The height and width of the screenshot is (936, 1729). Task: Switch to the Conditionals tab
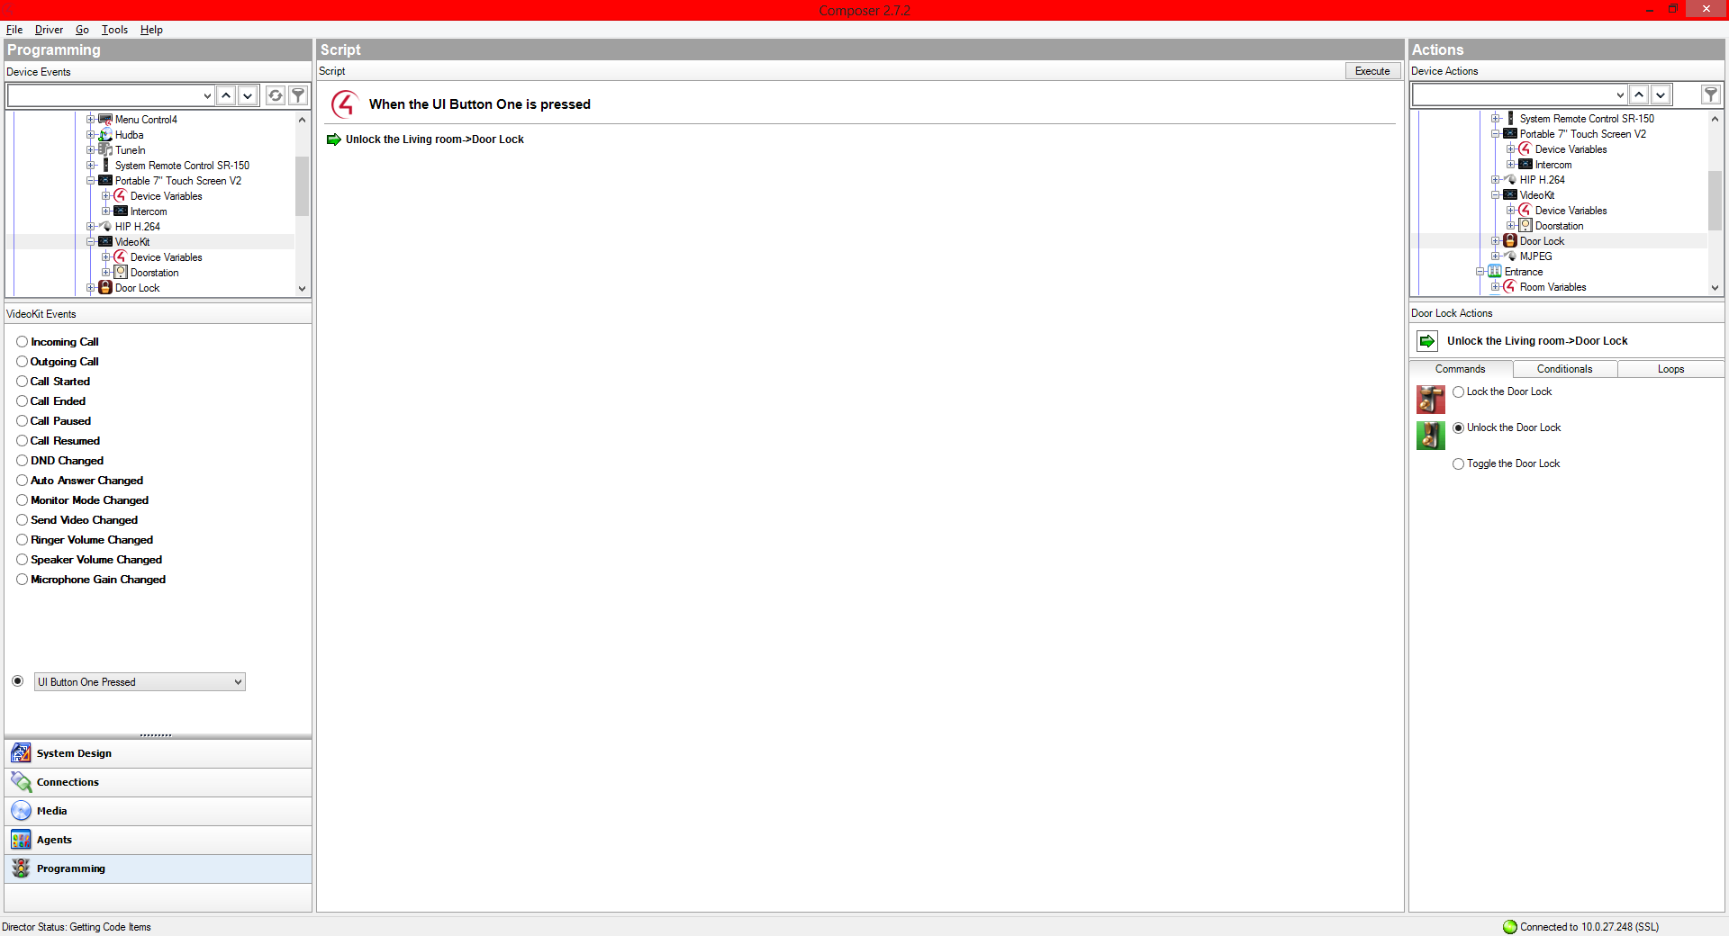(x=1564, y=369)
